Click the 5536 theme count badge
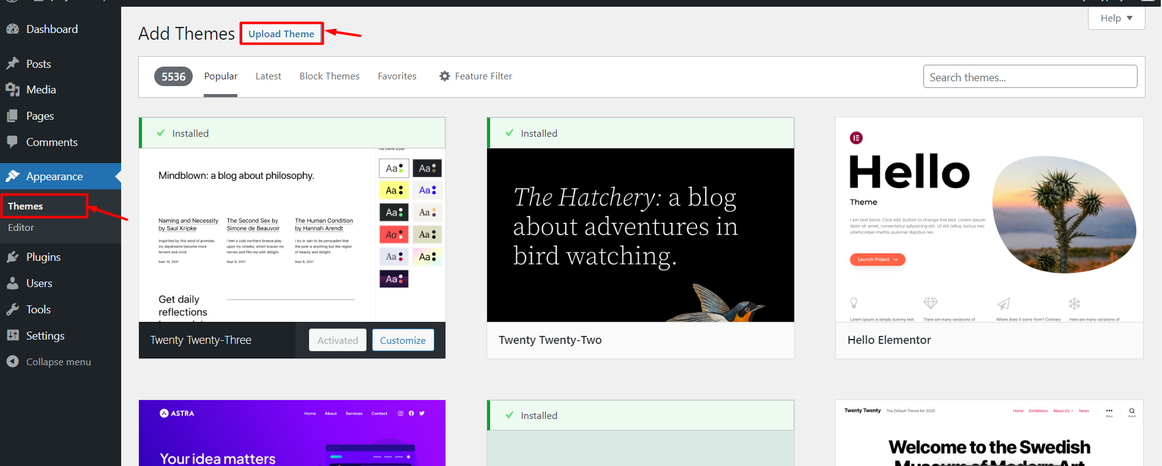Image resolution: width=1162 pixels, height=466 pixels. point(173,76)
